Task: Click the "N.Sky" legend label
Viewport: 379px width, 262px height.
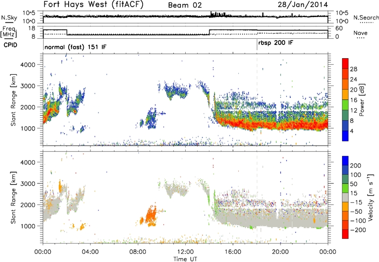Action: pos(9,17)
